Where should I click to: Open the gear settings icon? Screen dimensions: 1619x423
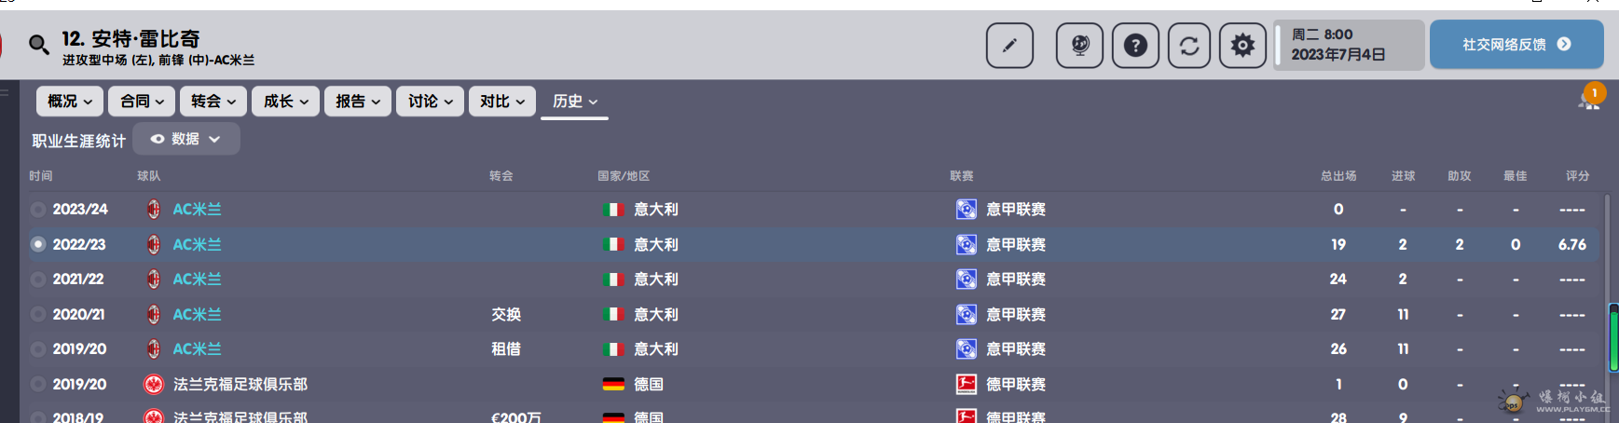pyautogui.click(x=1242, y=45)
